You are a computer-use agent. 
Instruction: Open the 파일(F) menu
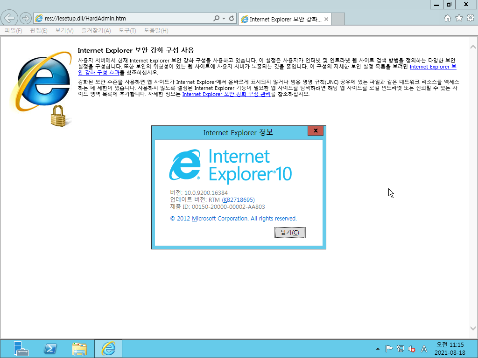click(x=14, y=30)
